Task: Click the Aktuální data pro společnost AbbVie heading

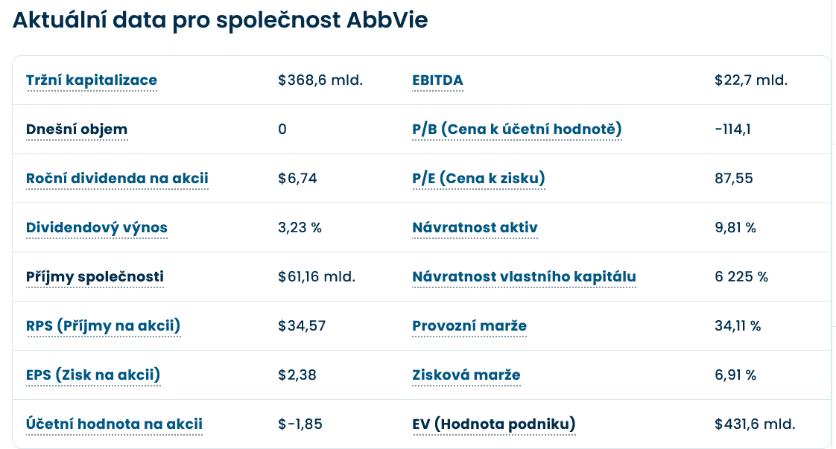Action: [x=220, y=20]
